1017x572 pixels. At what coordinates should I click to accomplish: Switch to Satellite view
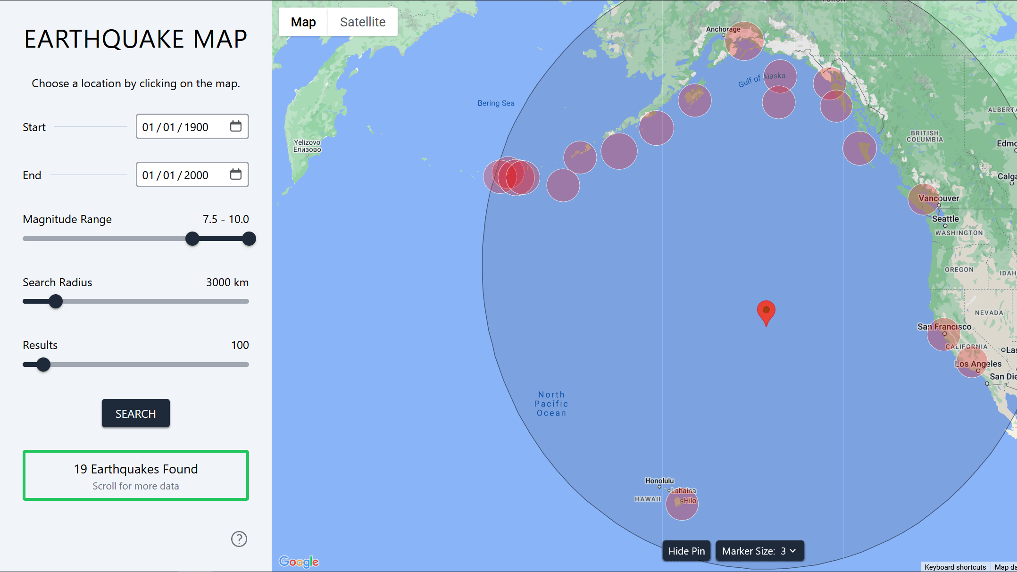click(x=362, y=22)
